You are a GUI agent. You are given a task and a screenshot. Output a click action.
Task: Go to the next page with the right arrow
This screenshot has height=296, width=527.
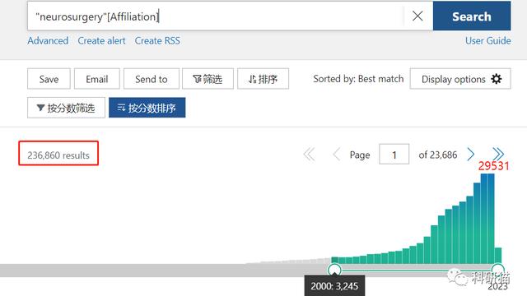pos(471,155)
